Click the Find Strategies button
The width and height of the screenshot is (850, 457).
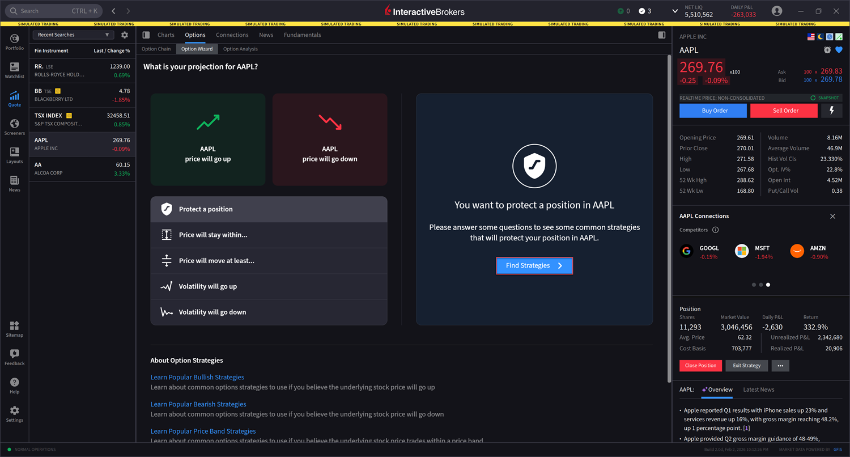[534, 266]
